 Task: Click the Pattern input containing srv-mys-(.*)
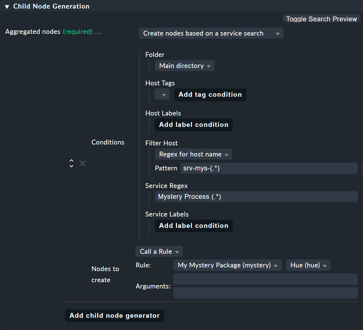(268, 168)
